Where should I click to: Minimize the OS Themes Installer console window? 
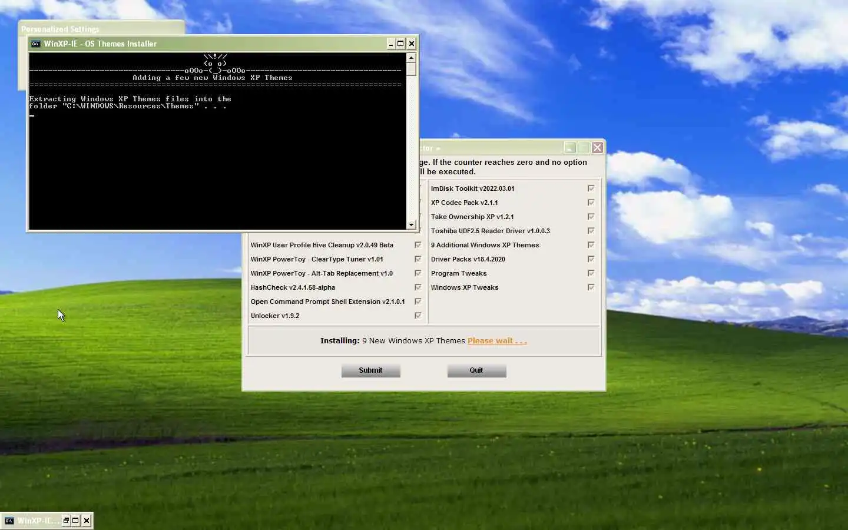tap(391, 44)
